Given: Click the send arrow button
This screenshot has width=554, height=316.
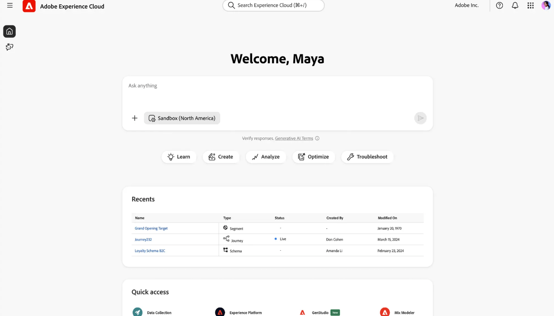Looking at the screenshot, I should (x=420, y=118).
